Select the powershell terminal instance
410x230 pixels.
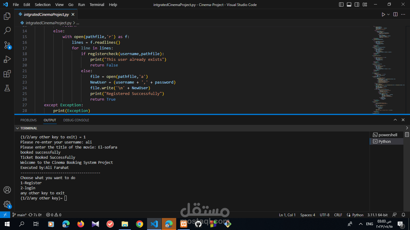tap(387, 135)
